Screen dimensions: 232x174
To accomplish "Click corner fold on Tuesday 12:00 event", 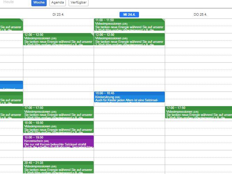I will (x=92, y=34).
